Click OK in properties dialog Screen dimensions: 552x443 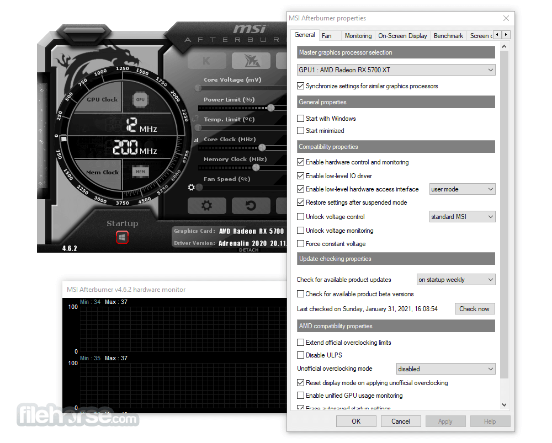[356, 421]
